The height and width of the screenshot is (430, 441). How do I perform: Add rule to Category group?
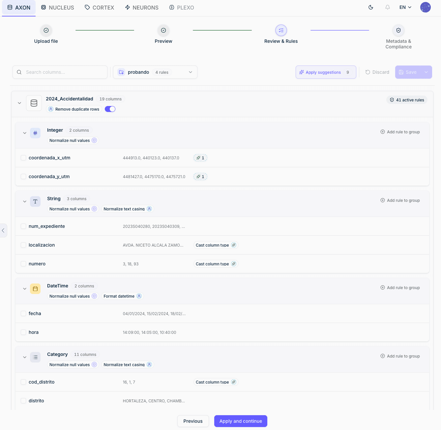coord(400,356)
